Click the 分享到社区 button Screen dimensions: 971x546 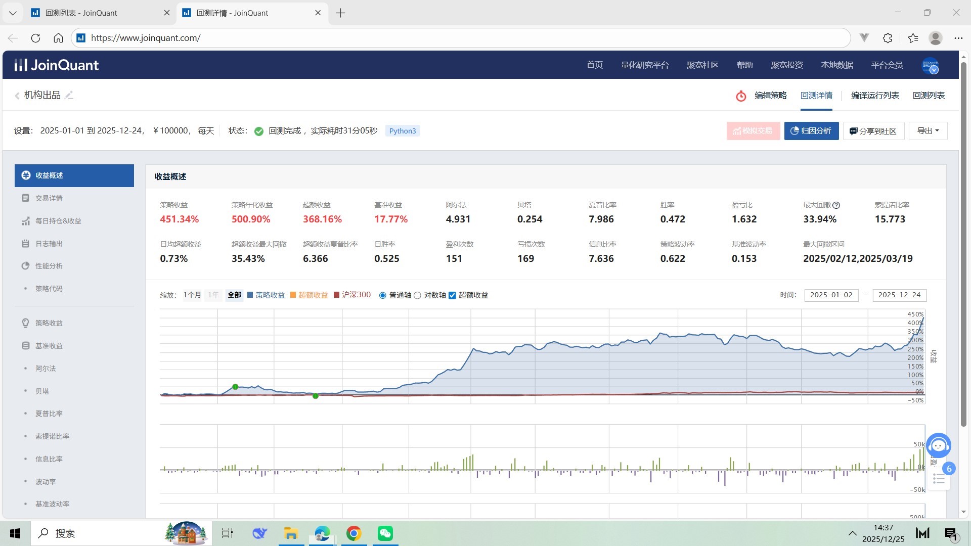coord(873,131)
